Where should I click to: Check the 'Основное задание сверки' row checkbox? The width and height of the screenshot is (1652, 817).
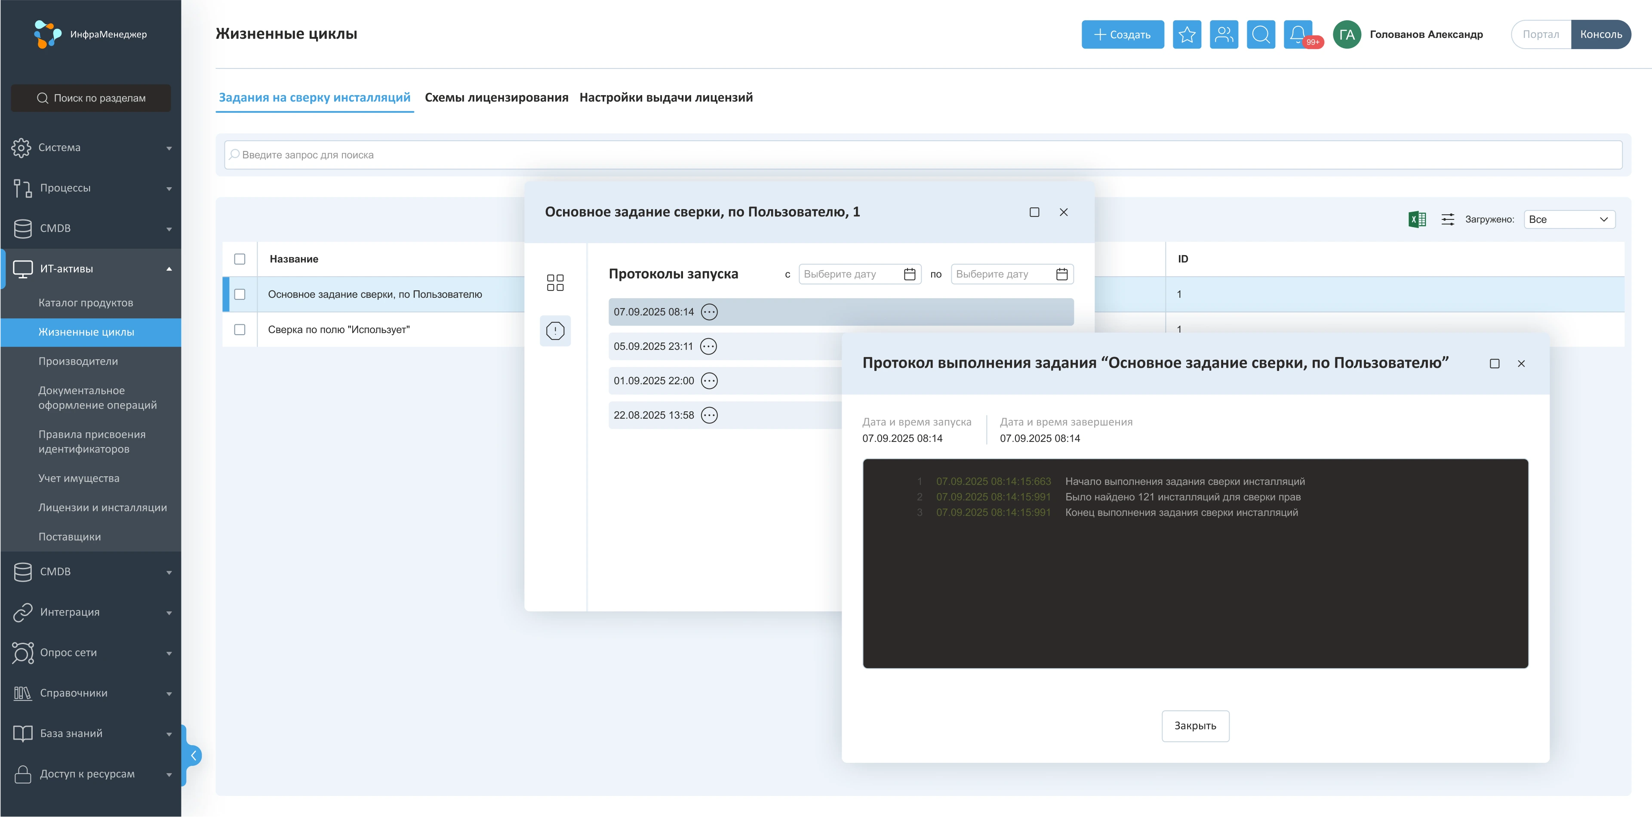coord(240,294)
